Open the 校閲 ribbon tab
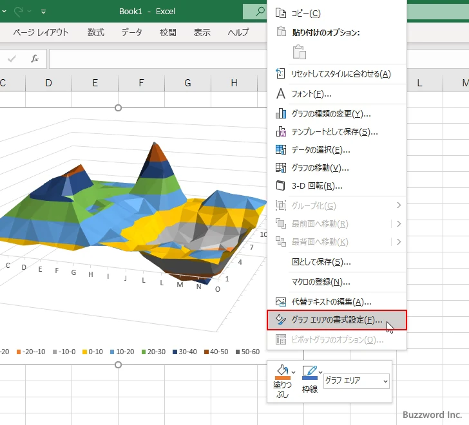Viewport: 469px width, 425px height. [167, 32]
